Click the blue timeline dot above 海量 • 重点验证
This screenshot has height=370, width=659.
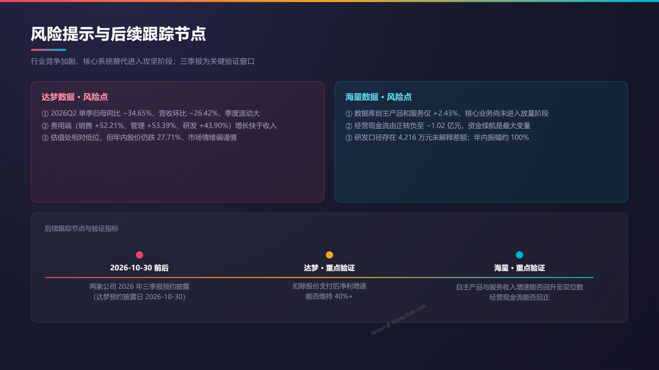[x=519, y=255]
